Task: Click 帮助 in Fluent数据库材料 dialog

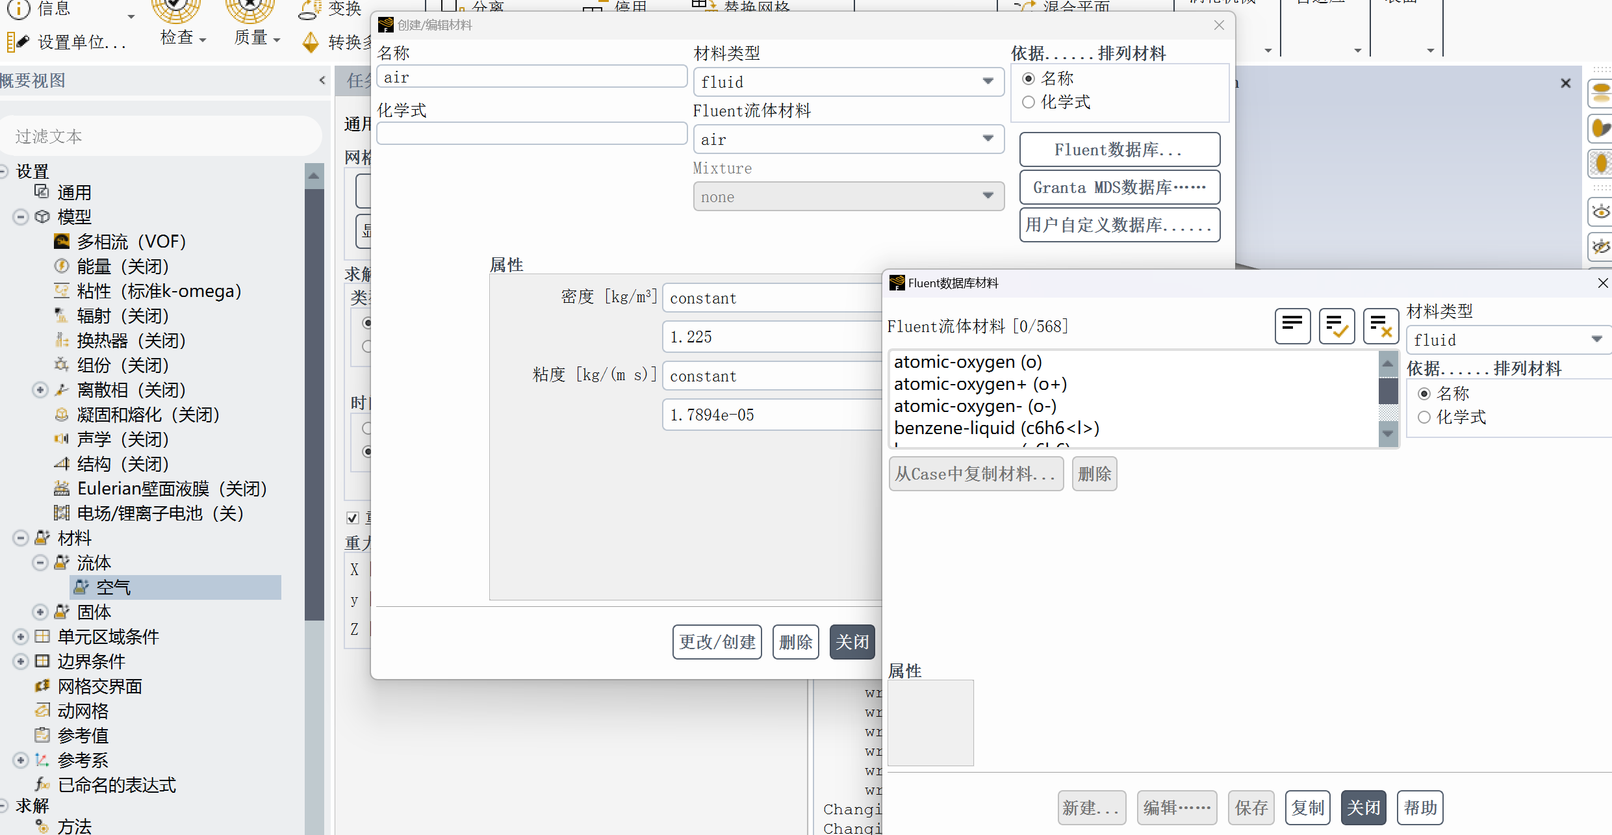Action: coord(1420,808)
